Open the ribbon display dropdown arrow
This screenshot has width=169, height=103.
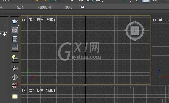click(x=86, y=7)
